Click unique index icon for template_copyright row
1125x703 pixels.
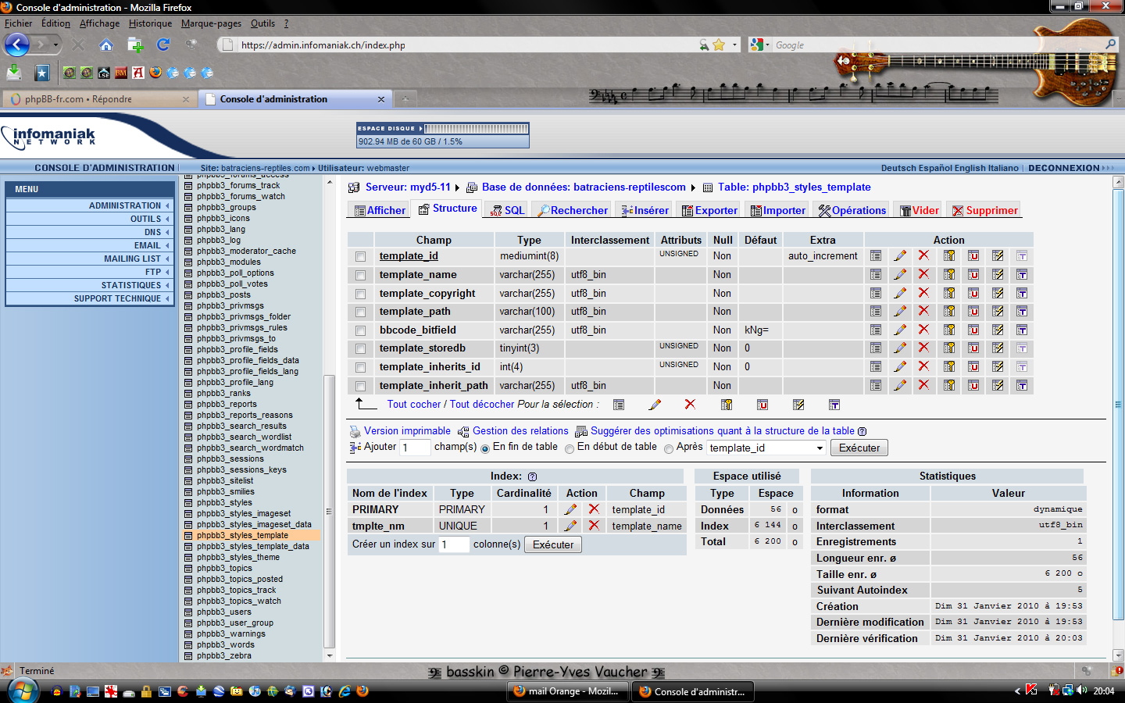[x=973, y=293]
